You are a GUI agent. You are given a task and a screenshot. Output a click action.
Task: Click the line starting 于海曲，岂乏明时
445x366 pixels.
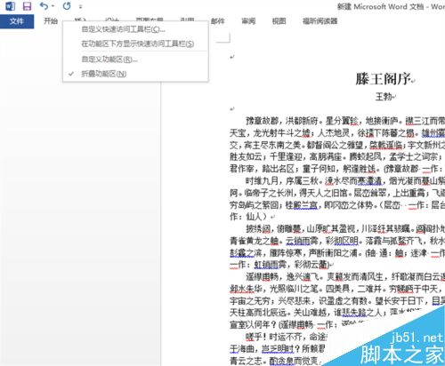[x=278, y=349]
